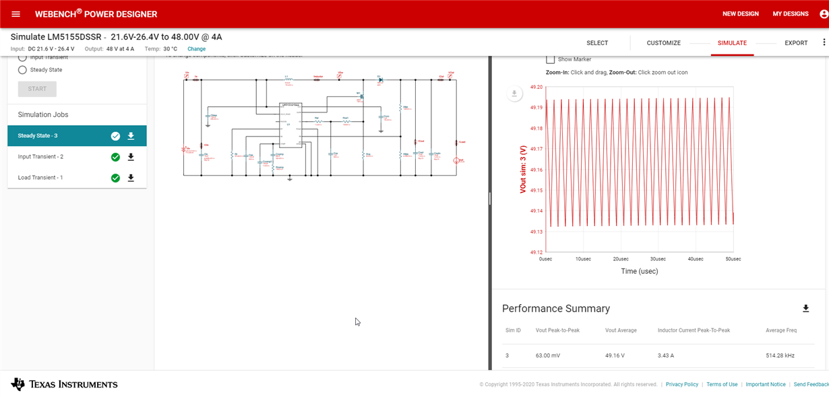Select resistor Rfbb in the schematic
Viewport: 829px width, 397px height.
point(400,155)
